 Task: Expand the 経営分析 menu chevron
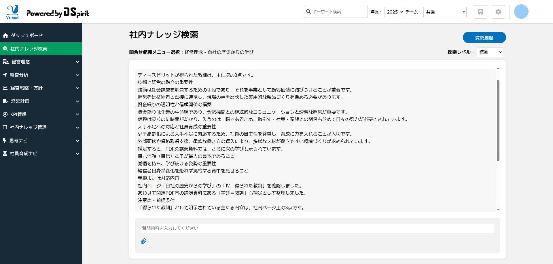pyautogui.click(x=77, y=75)
